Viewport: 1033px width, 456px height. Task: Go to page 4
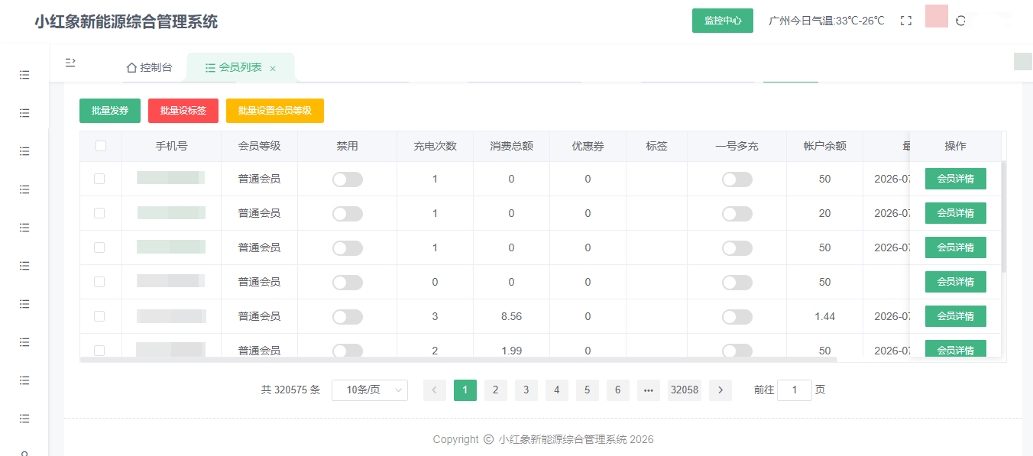tap(557, 390)
